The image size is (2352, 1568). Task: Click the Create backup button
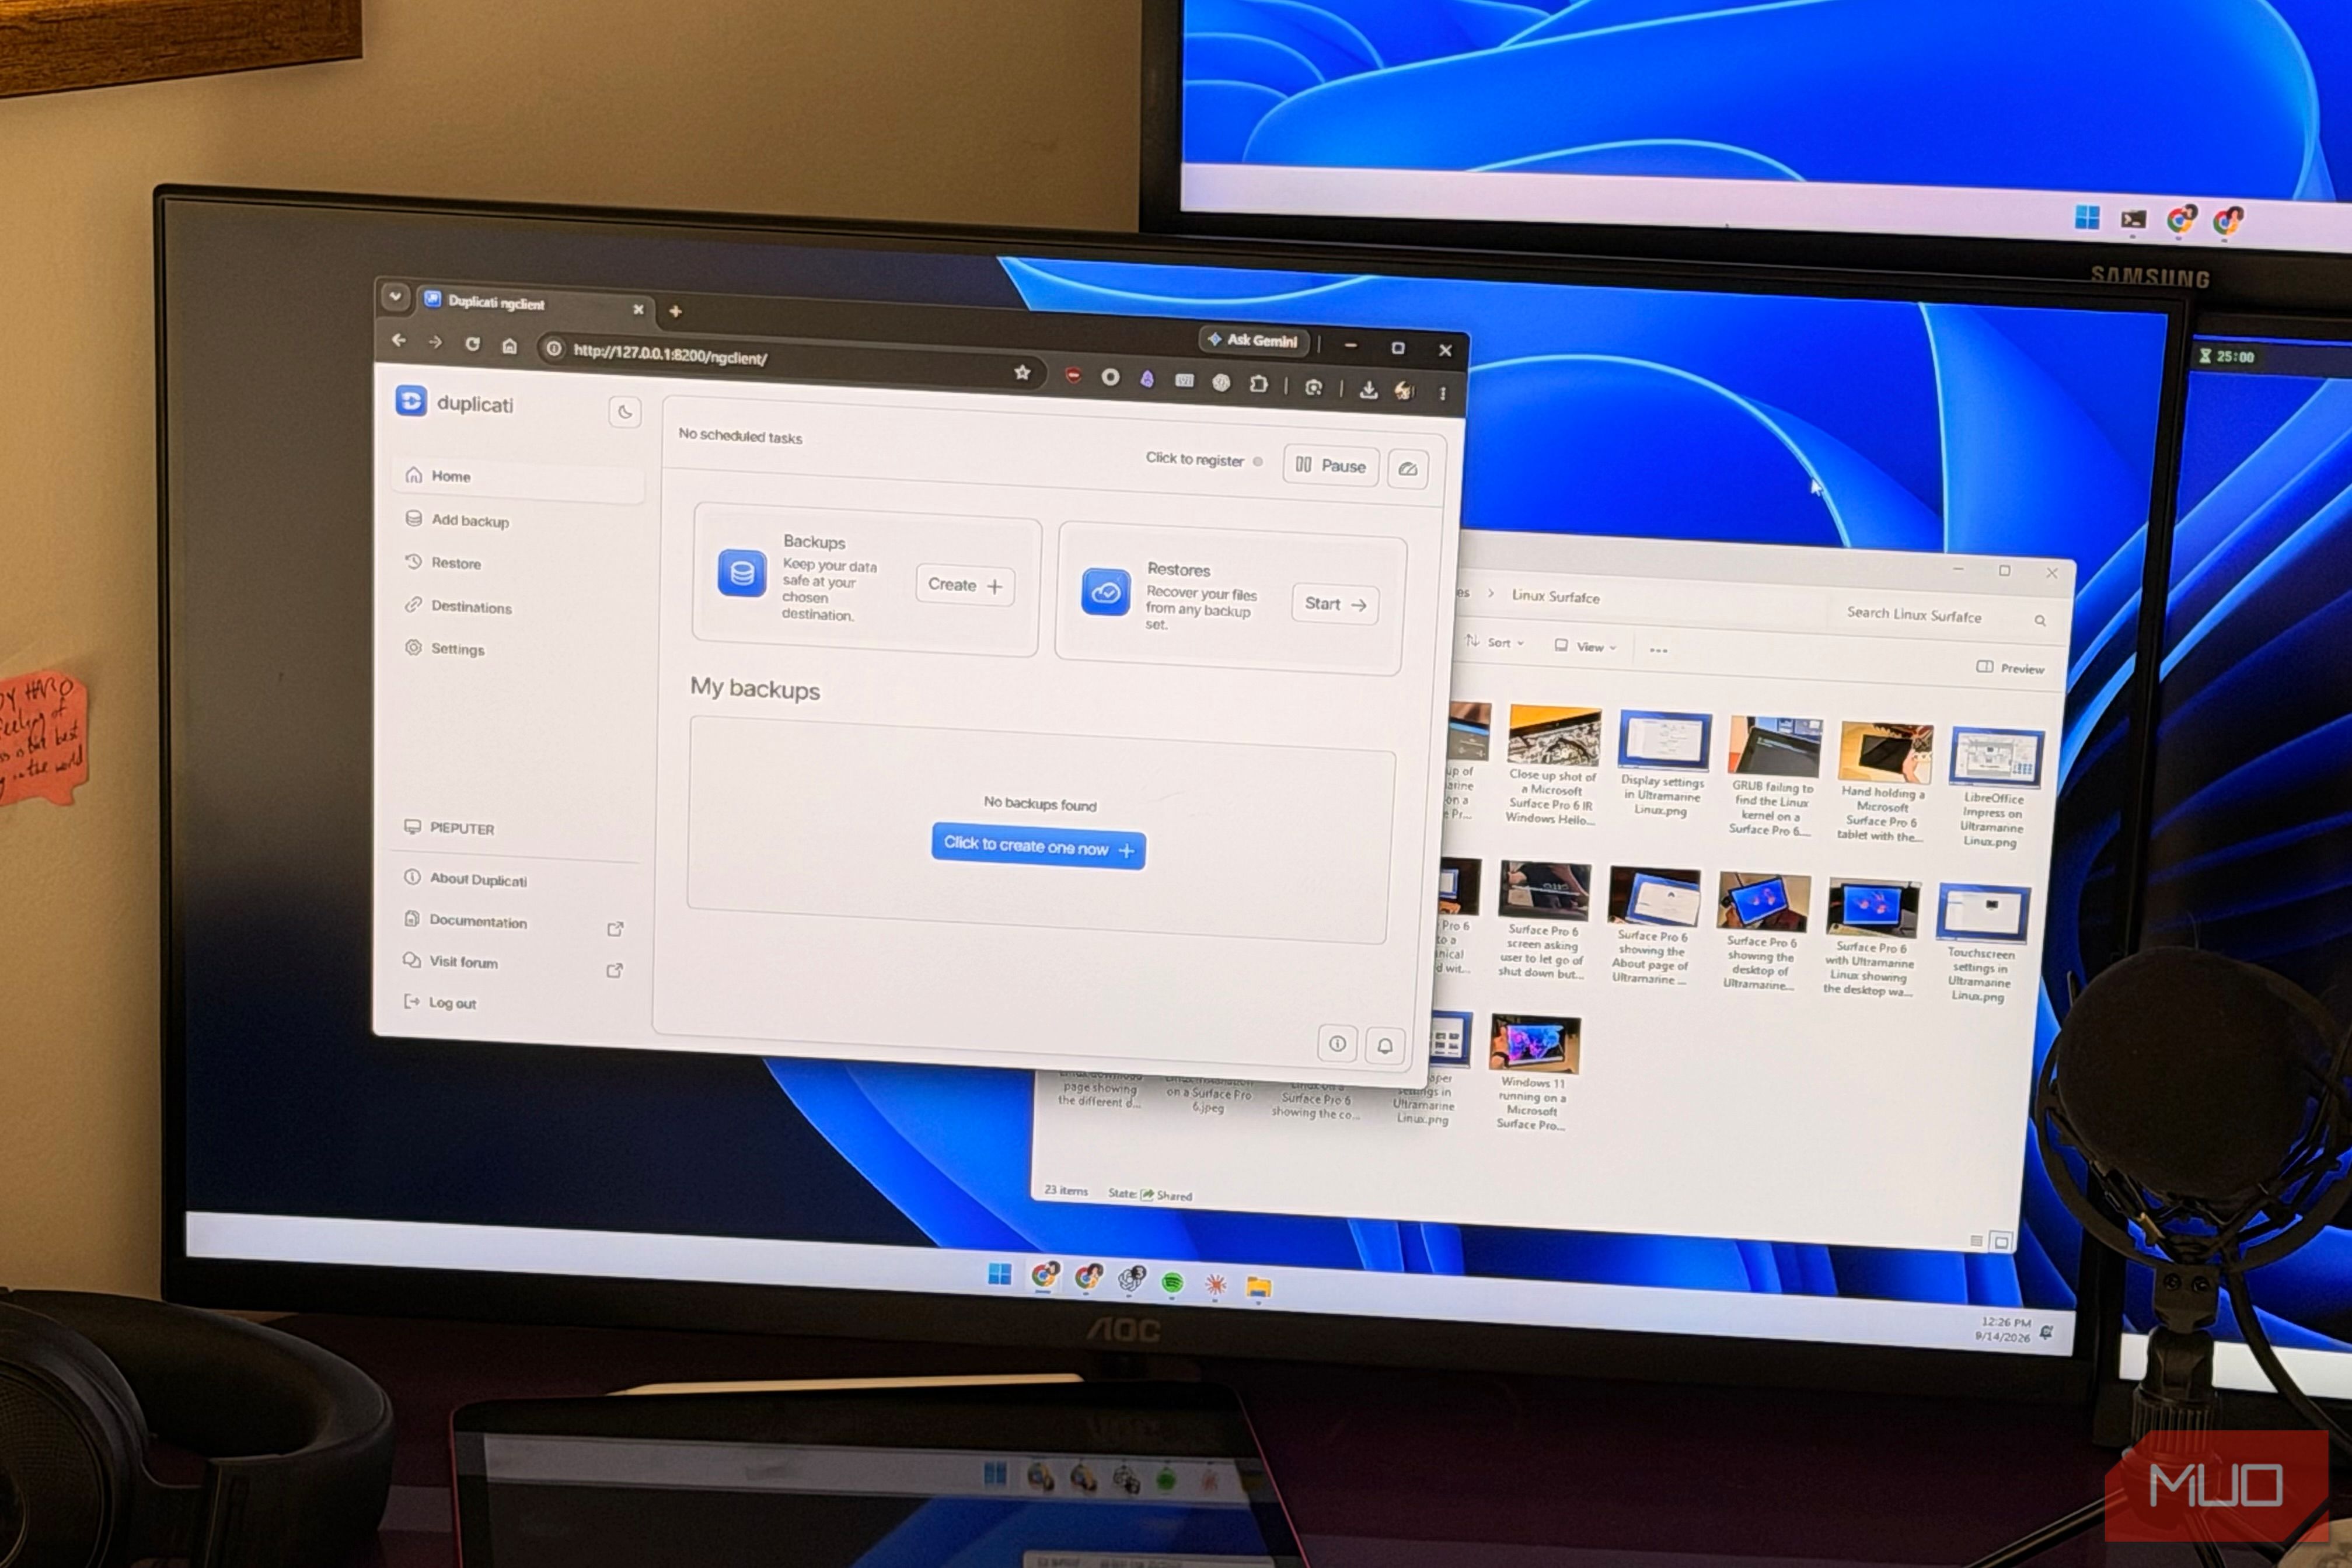[965, 585]
